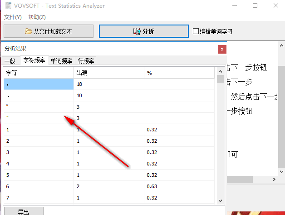Click the results table scroll down arrow

tap(220, 200)
